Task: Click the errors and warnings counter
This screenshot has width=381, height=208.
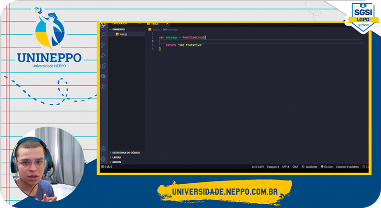Action: coord(106,167)
